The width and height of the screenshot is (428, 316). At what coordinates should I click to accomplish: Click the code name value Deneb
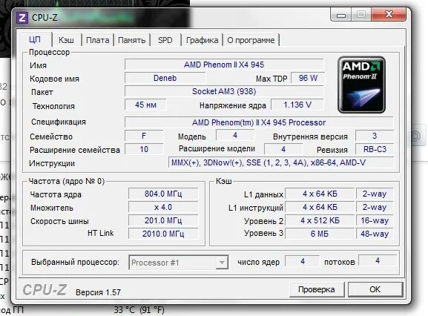(165, 78)
